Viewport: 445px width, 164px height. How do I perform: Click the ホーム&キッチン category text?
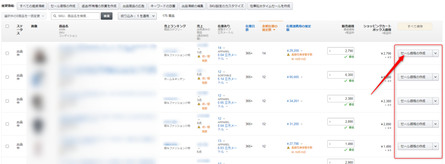coord(174,79)
